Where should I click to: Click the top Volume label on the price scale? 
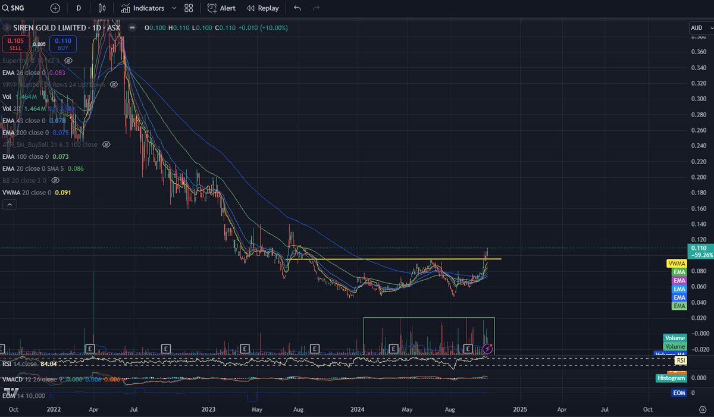tap(675, 338)
